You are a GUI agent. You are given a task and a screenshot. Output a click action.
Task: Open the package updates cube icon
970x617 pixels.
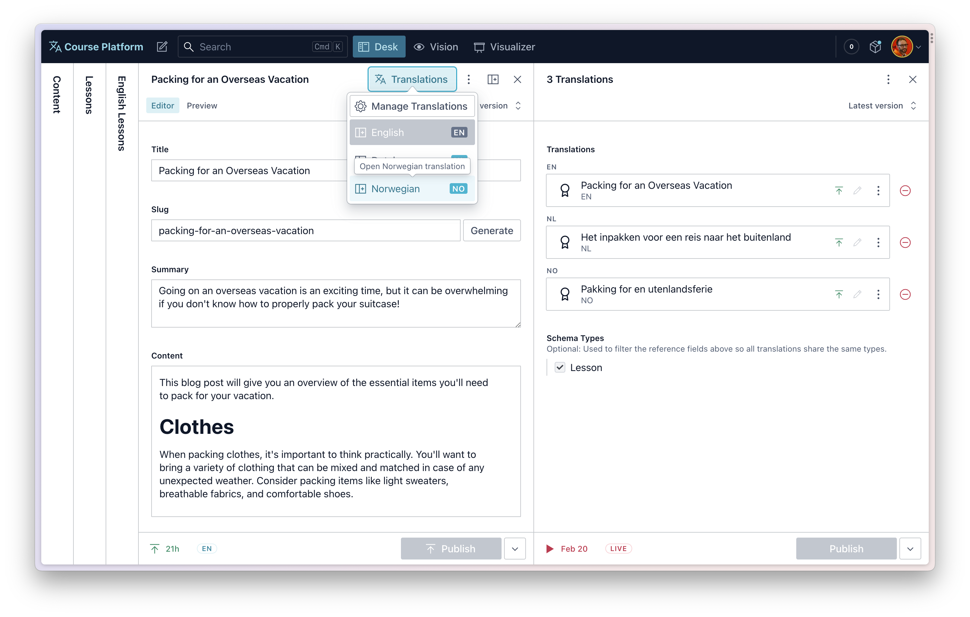pyautogui.click(x=875, y=47)
